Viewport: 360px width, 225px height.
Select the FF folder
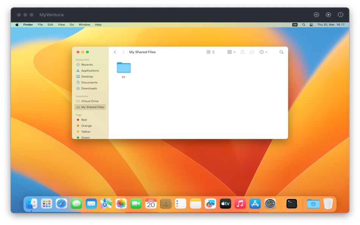click(124, 70)
